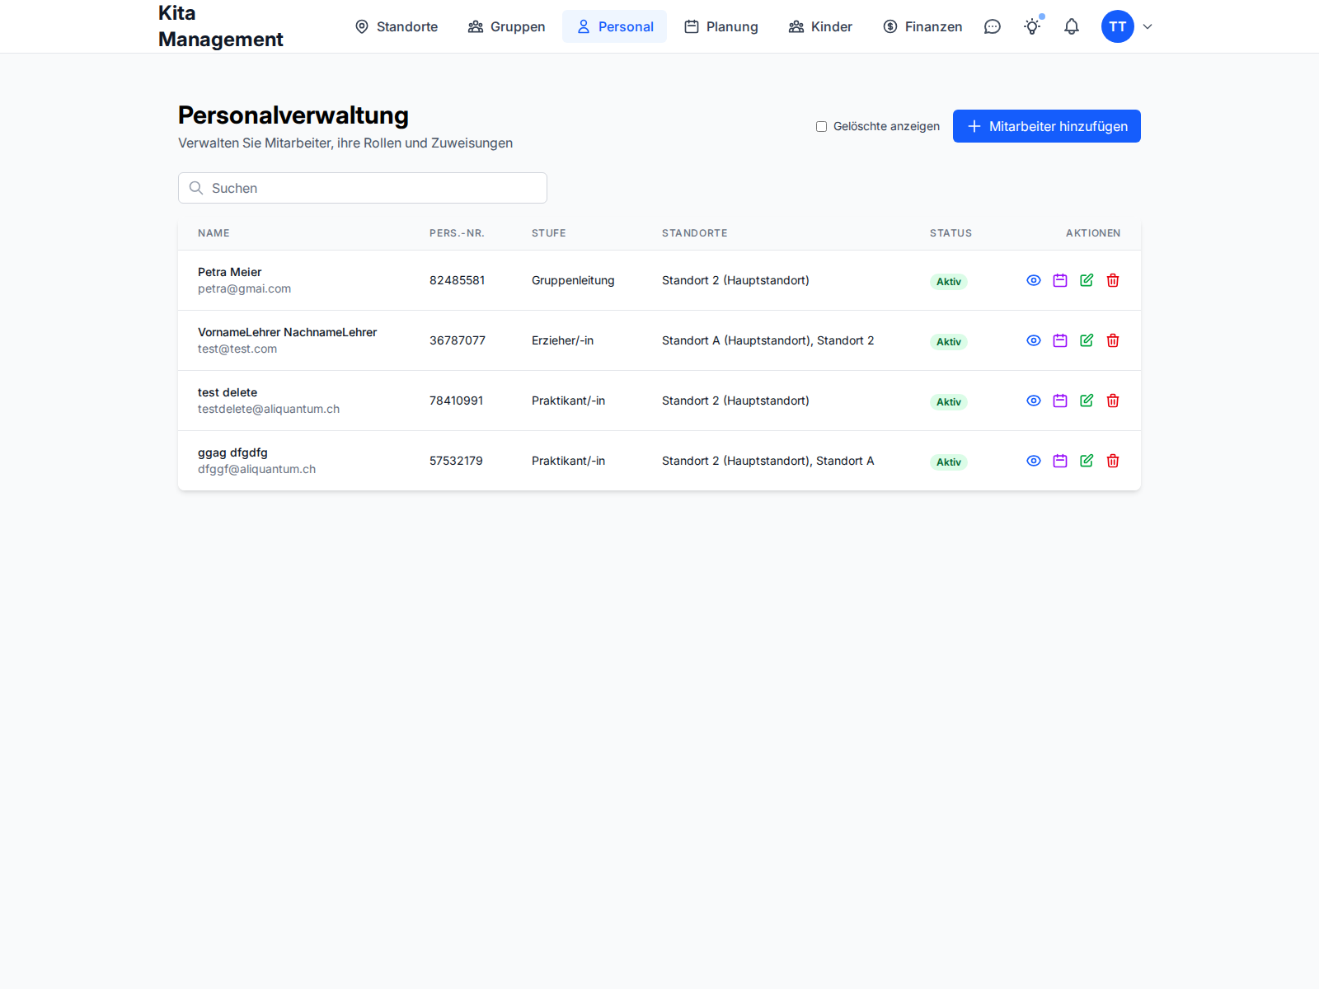Delete VornameLehrer NachnameLehrer entry

1113,340
